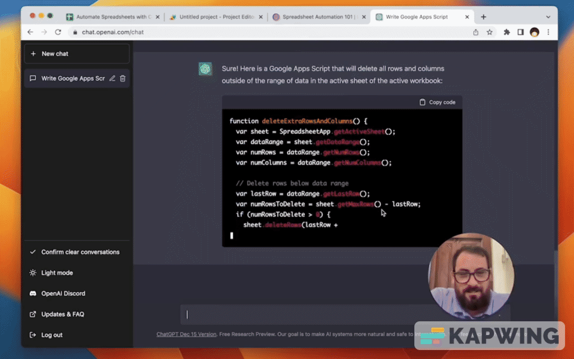Viewport: 574px width, 359px height.
Task: Toggle the browser side panel icon
Action: click(521, 32)
